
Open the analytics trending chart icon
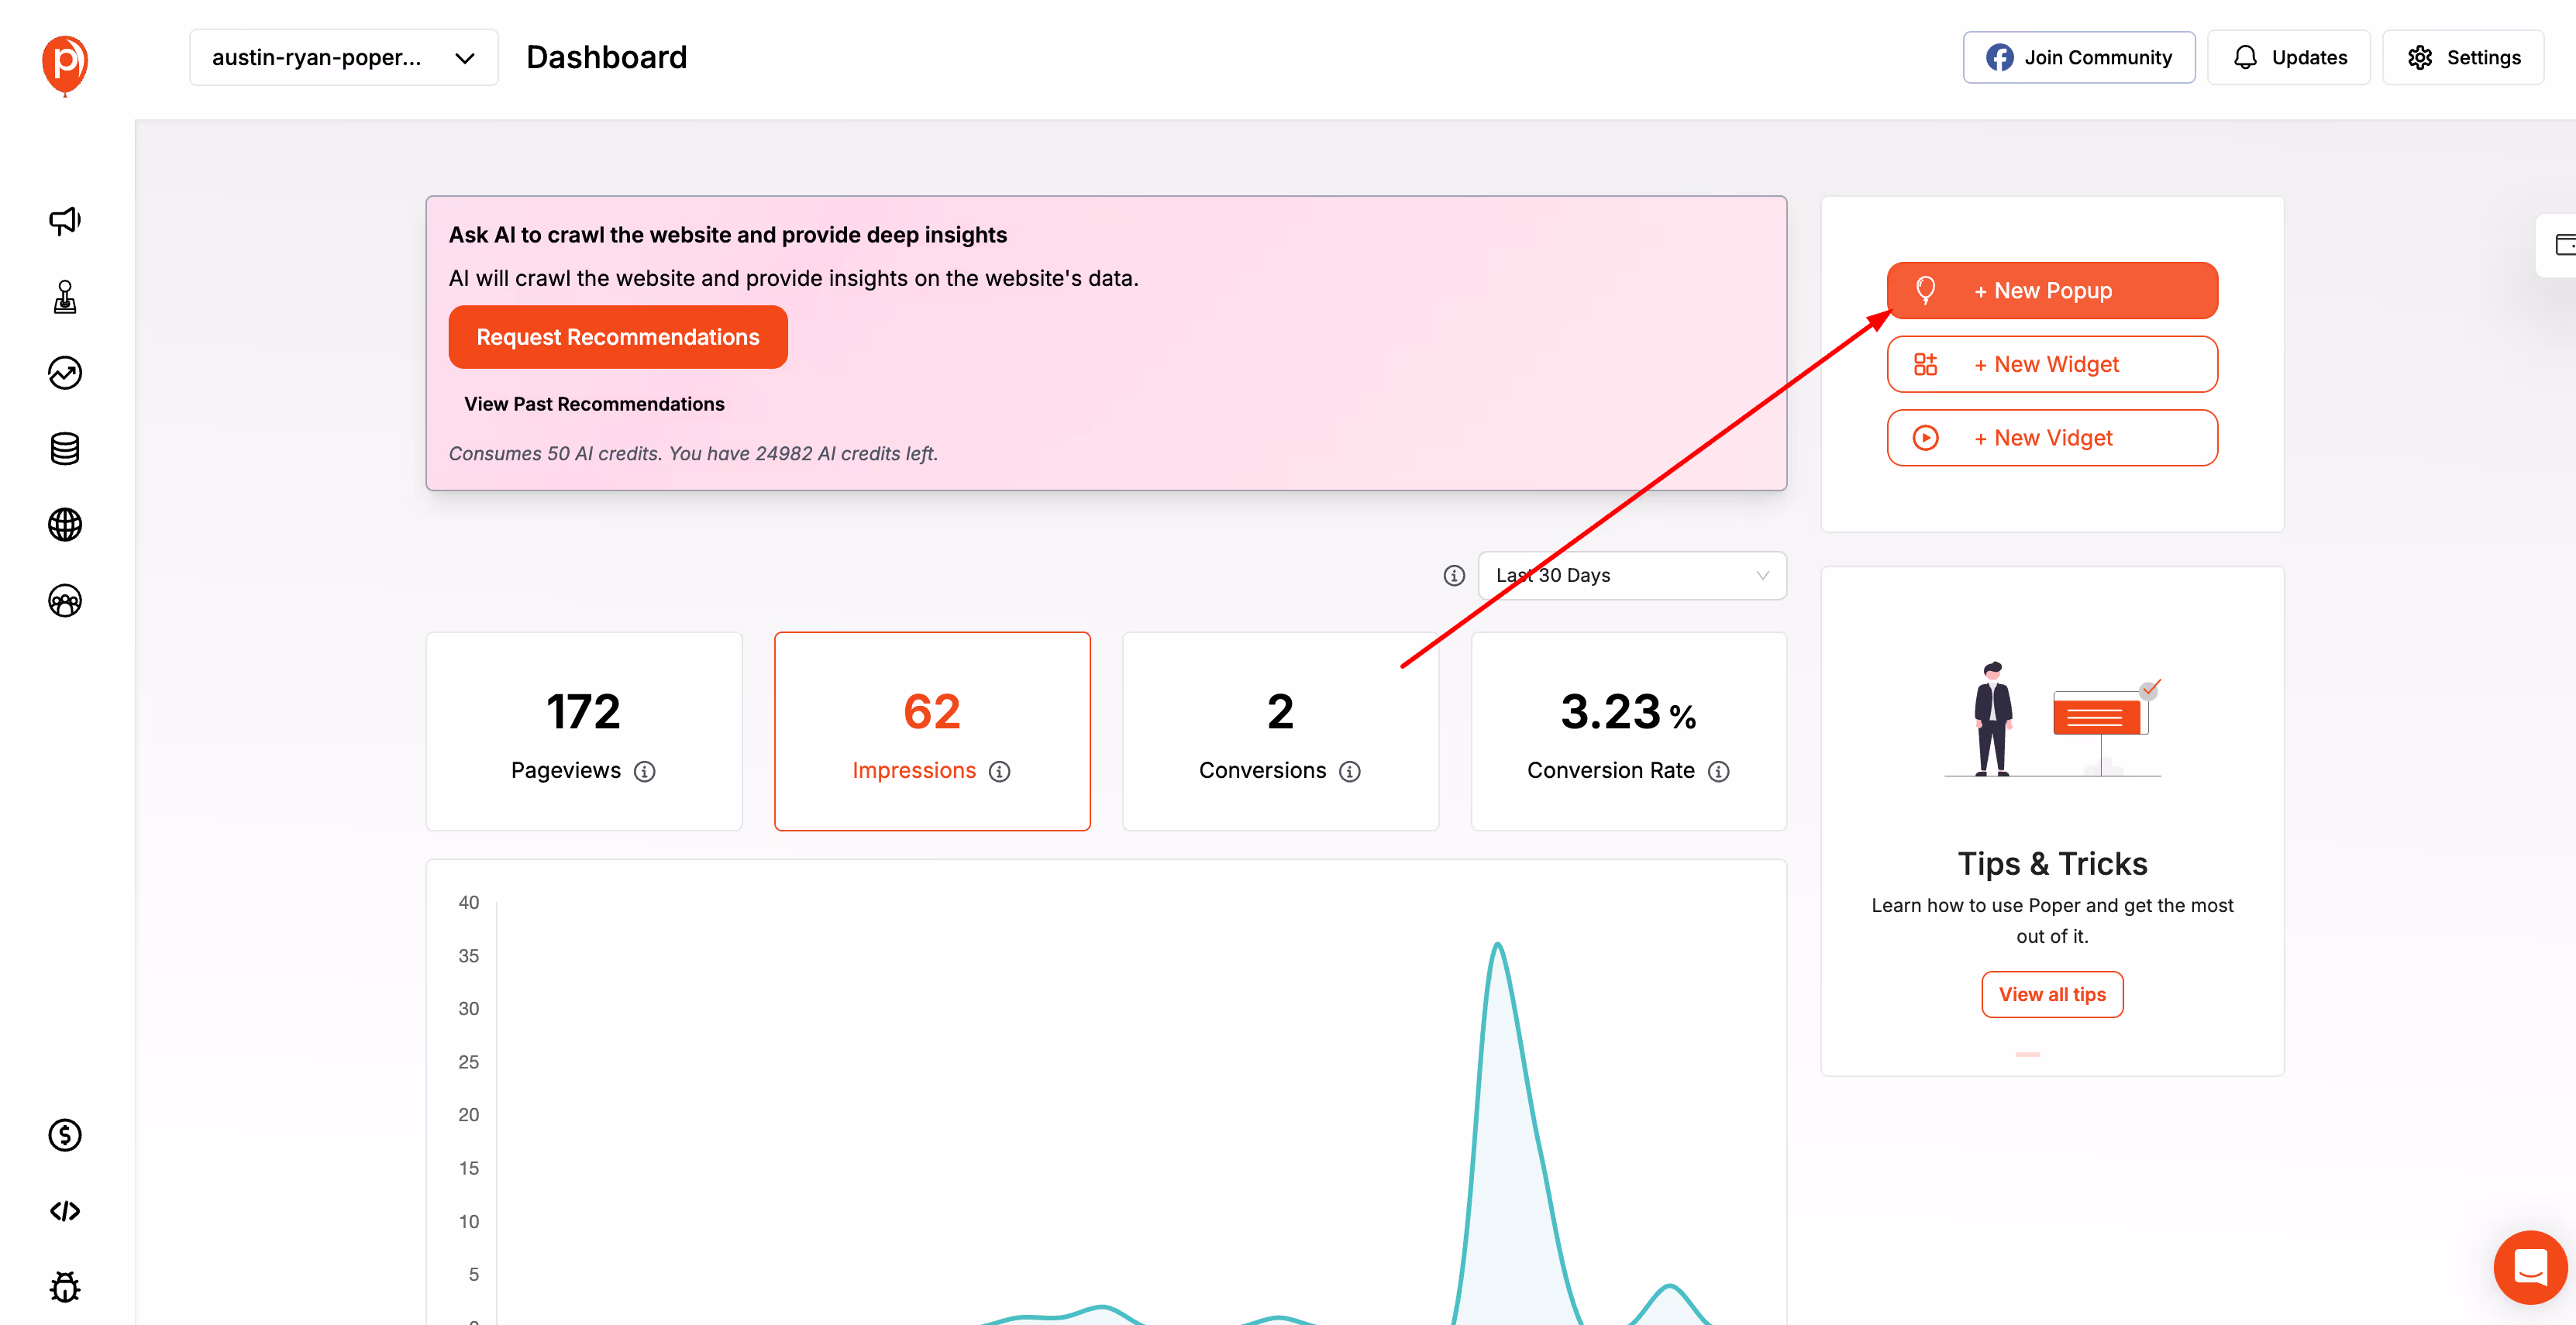pos(64,373)
